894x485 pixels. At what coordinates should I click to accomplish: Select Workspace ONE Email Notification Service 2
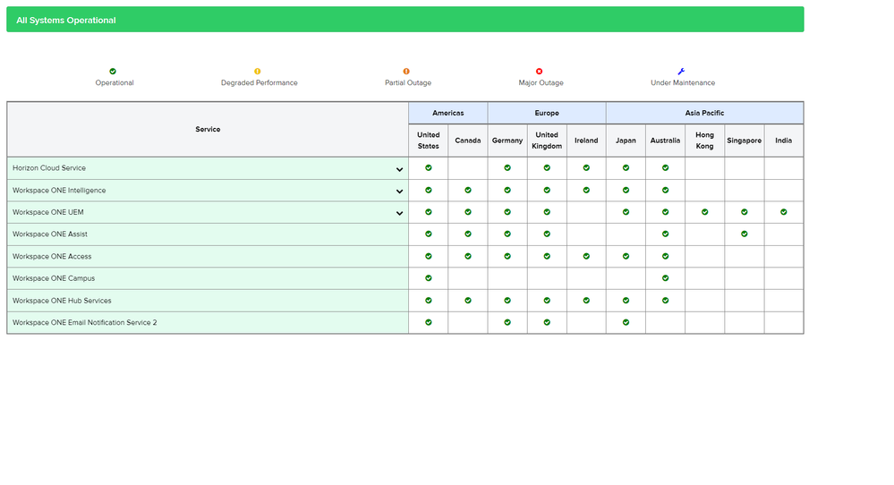[x=85, y=322]
